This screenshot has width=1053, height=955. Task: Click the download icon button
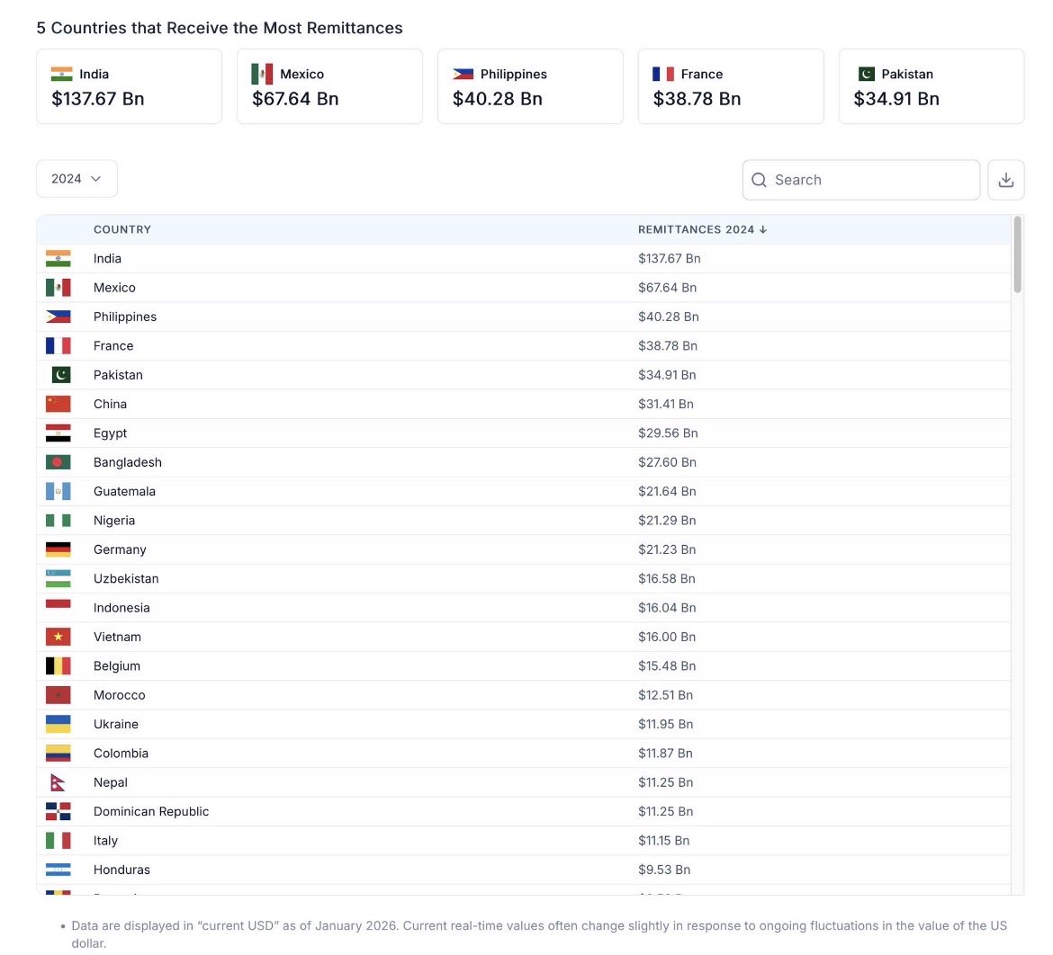tap(1005, 180)
